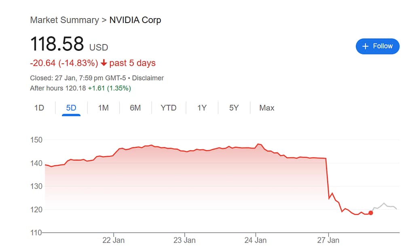414x247 pixels.
Task: Click the 118.58 stock price
Action: 57,44
